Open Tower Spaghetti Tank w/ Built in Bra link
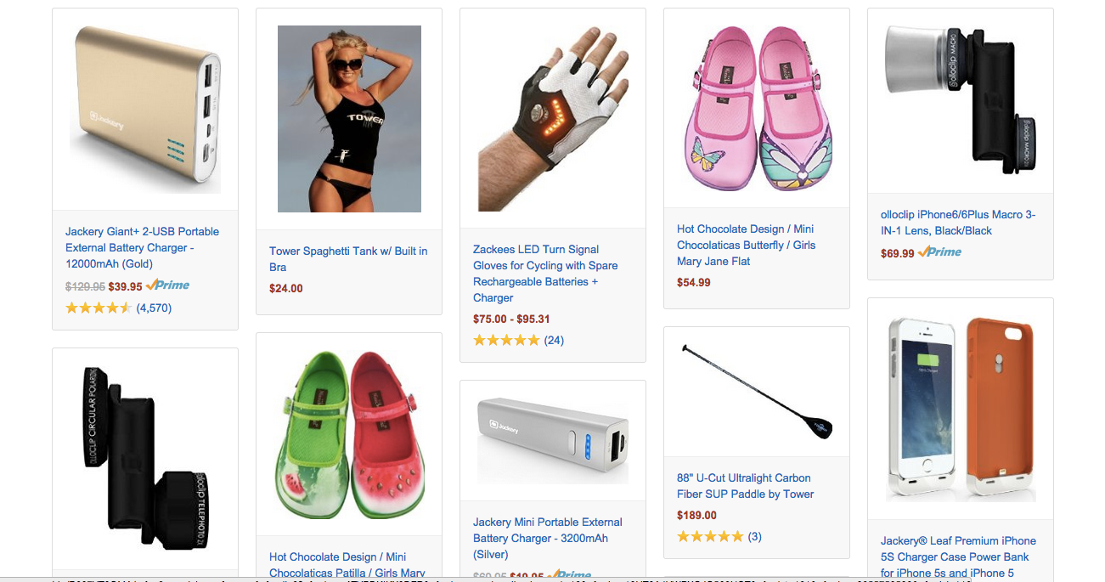 pyautogui.click(x=348, y=259)
